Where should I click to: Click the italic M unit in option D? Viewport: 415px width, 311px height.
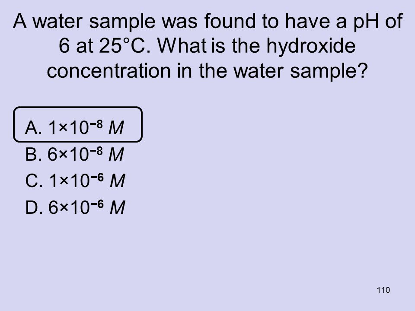pyautogui.click(x=117, y=207)
